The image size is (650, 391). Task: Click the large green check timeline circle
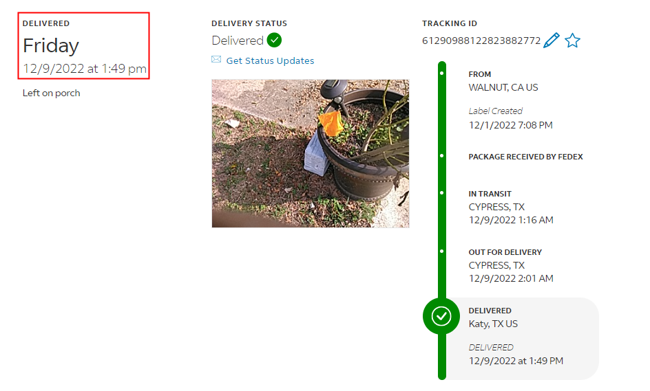[x=441, y=316]
